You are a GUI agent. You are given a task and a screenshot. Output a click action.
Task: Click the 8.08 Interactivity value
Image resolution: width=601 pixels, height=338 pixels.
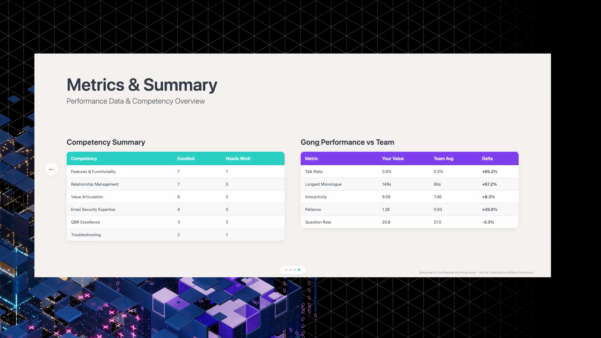tap(386, 197)
